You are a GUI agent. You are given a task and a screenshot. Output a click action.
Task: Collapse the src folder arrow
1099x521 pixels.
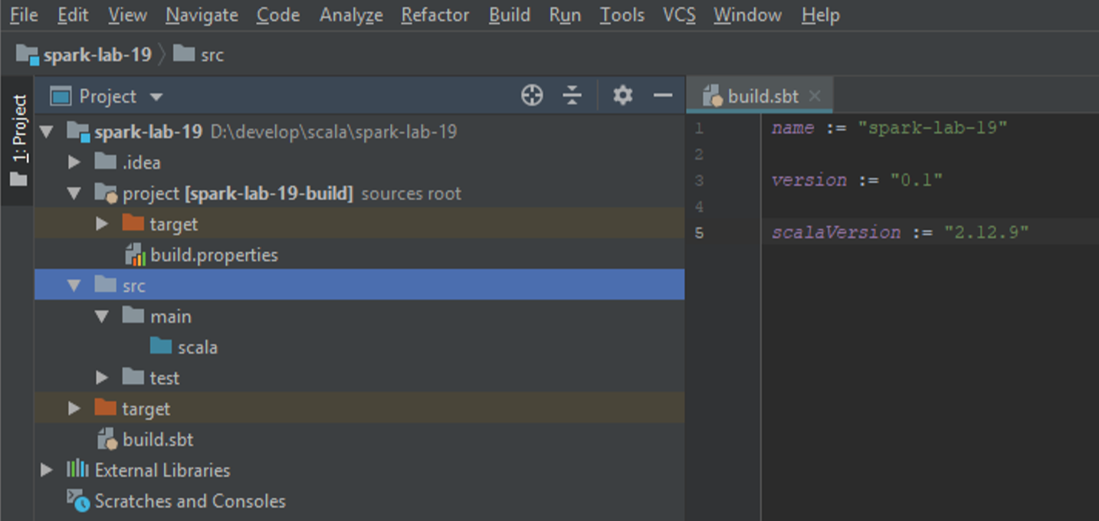(74, 286)
